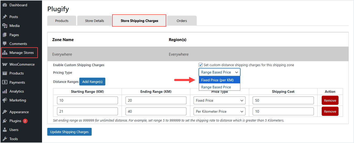Click the Plugins plug icon
The width and height of the screenshot is (354, 143).
pos(4,121)
